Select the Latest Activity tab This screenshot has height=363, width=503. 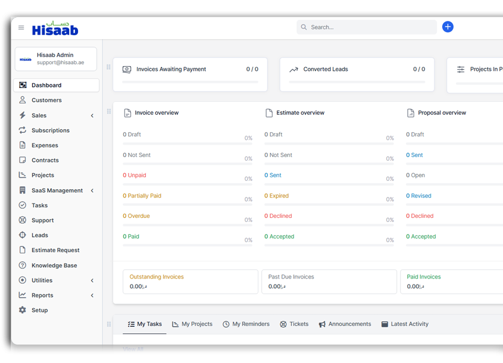405,324
